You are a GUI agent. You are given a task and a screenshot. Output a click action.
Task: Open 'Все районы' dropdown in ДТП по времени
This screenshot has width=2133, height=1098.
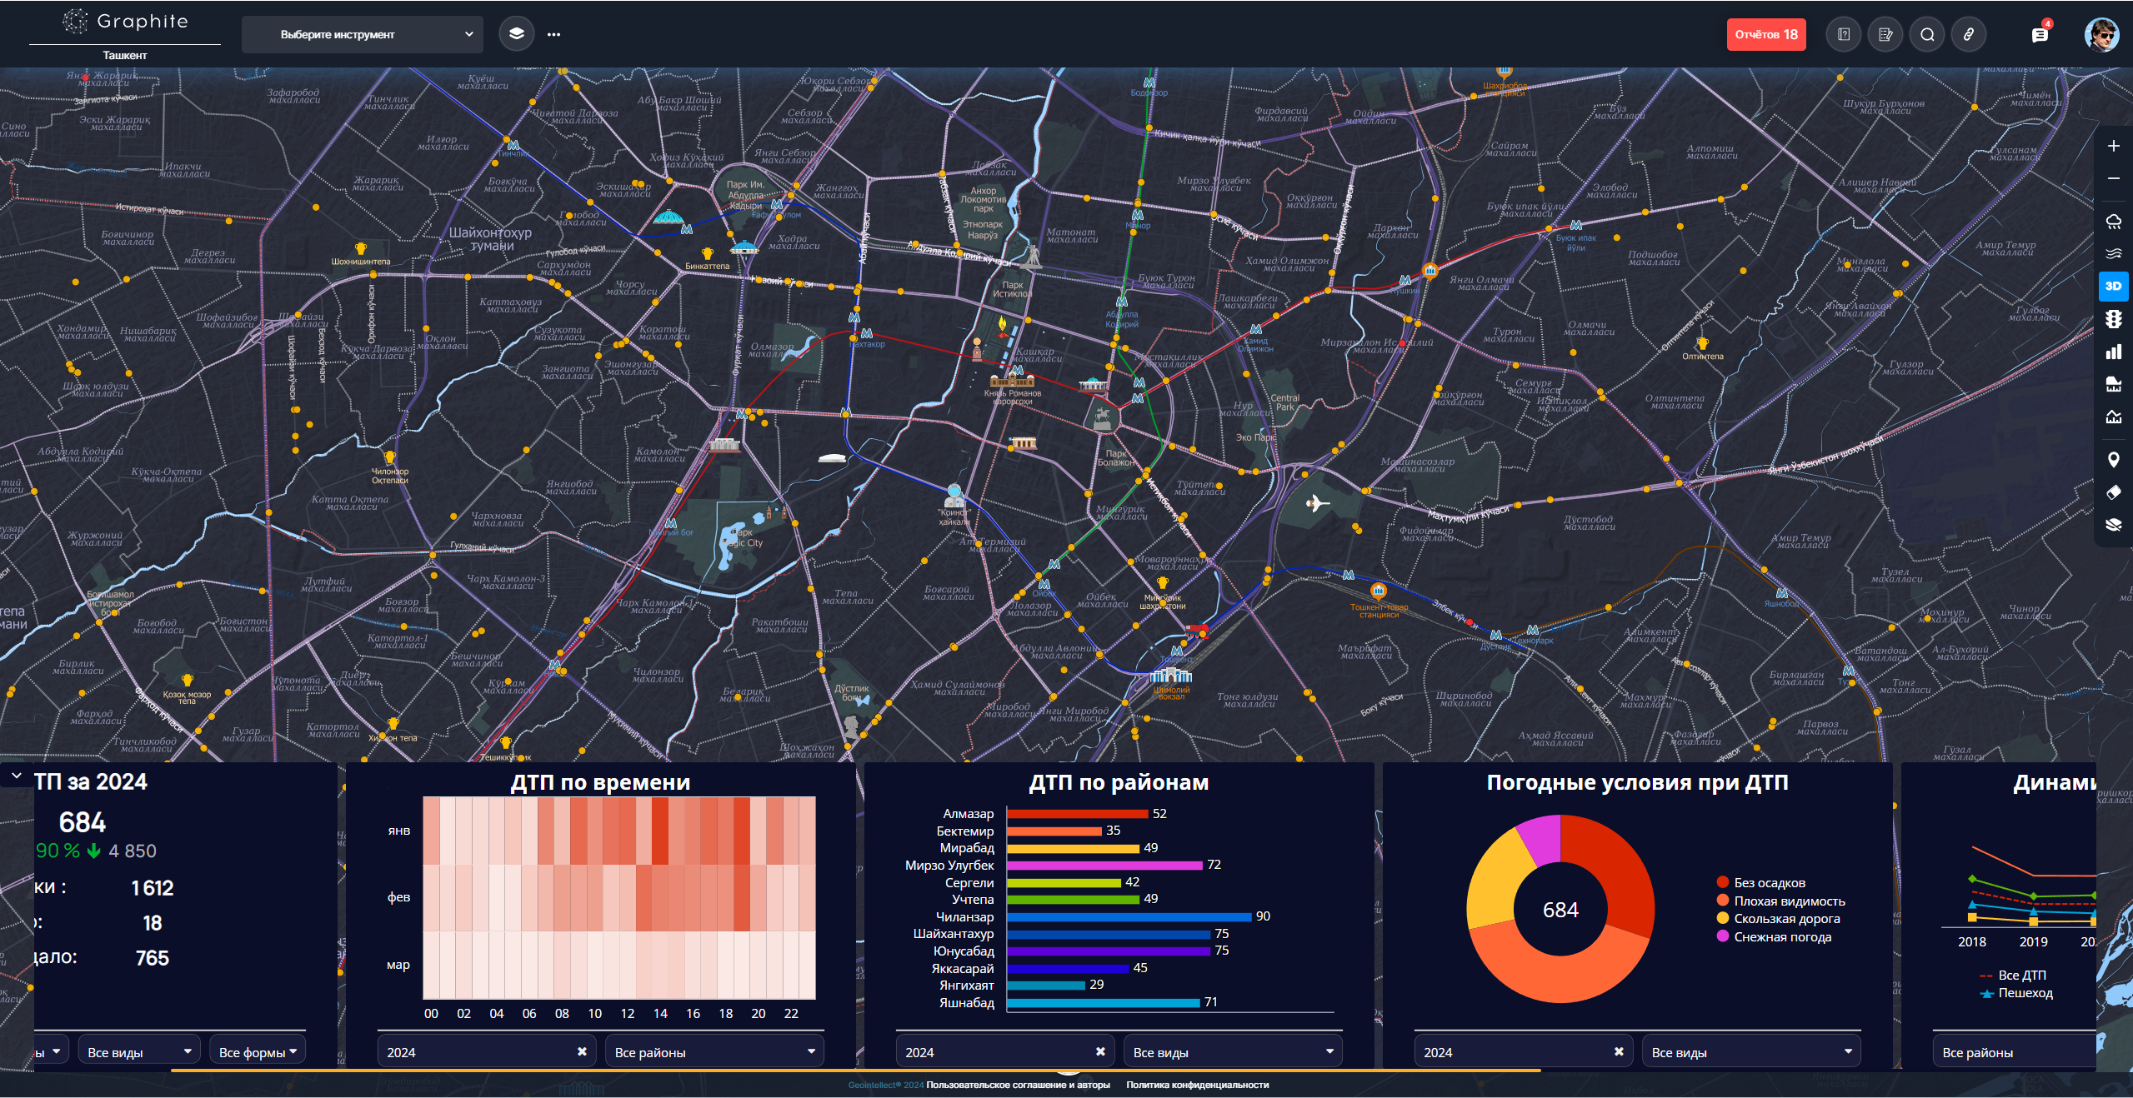point(714,1052)
